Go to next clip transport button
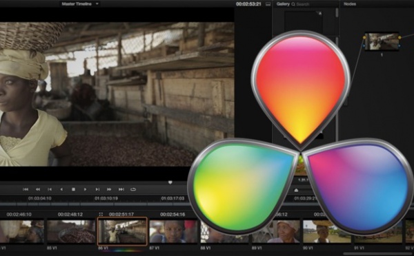The image size is (414, 256). (x=97, y=189)
